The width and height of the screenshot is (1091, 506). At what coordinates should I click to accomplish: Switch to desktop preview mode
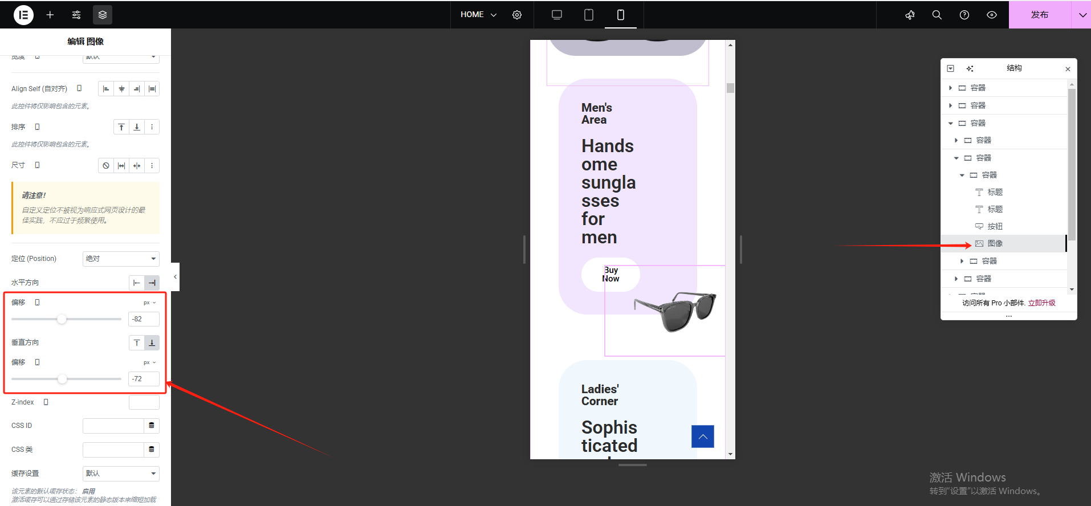click(557, 15)
